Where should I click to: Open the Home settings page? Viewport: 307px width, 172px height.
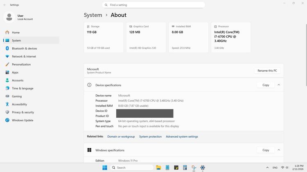pos(31,32)
